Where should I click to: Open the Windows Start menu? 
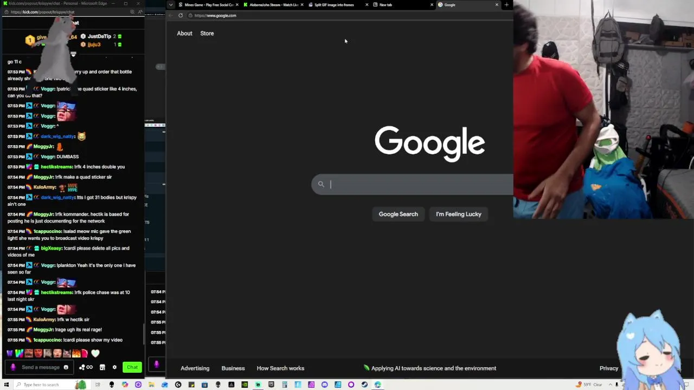[7, 385]
